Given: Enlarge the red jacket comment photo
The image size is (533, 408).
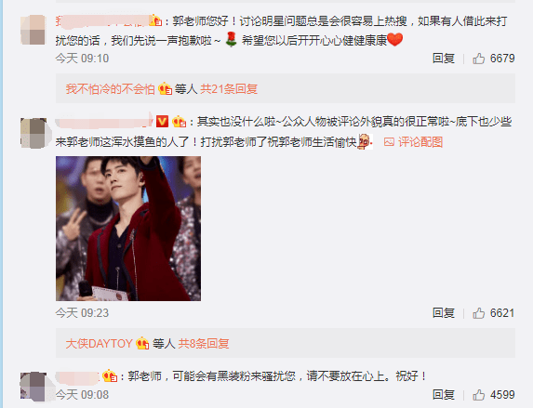Looking at the screenshot, I should click(128, 229).
